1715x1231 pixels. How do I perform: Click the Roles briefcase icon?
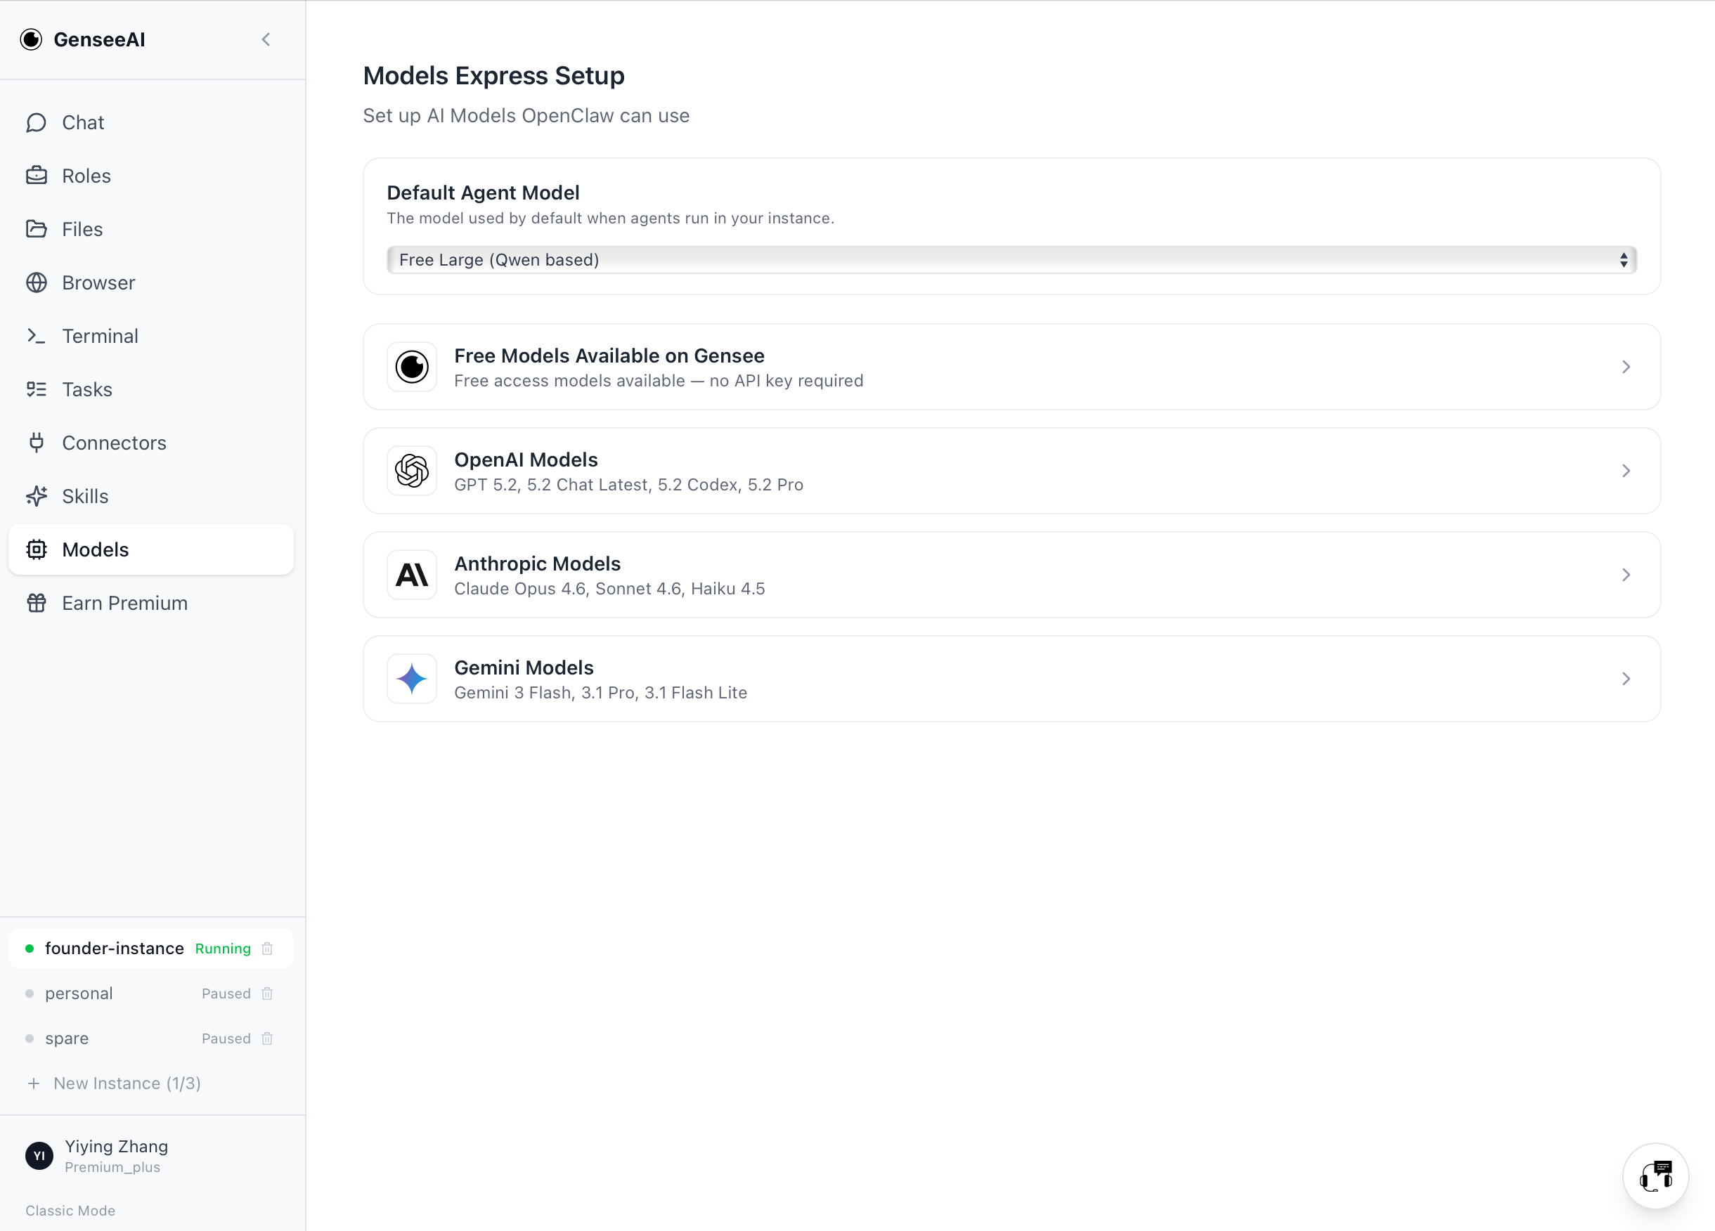(x=37, y=176)
